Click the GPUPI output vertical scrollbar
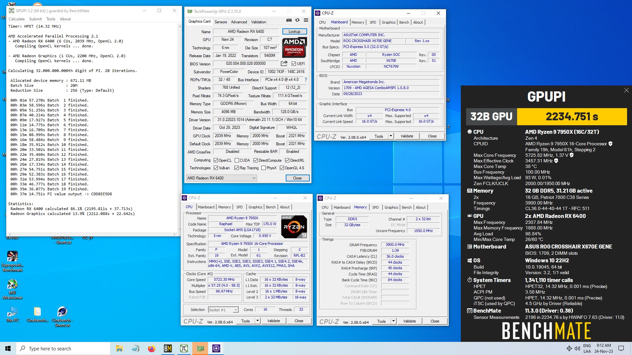 180,128
